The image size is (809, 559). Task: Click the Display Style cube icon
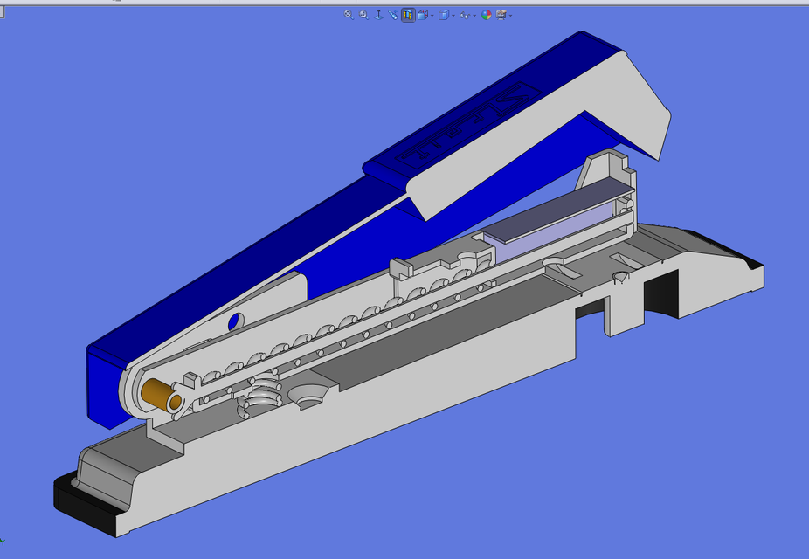tap(443, 14)
